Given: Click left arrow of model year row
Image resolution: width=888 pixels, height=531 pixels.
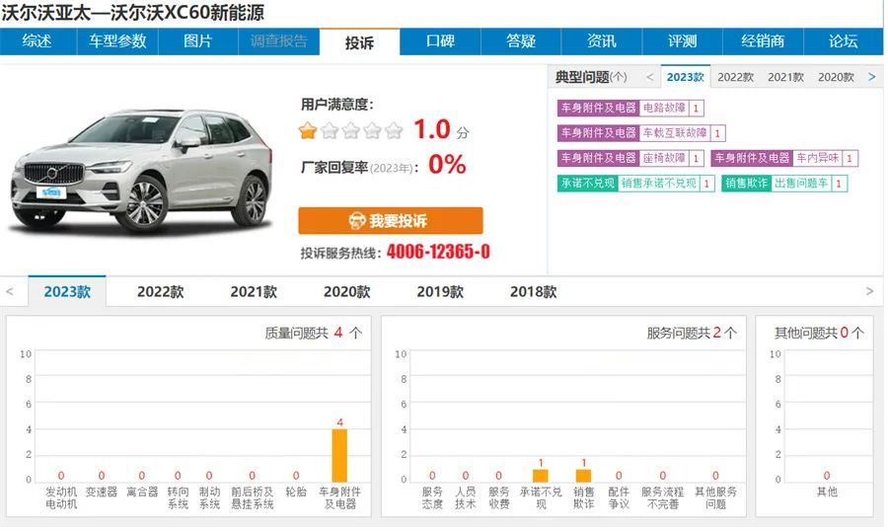Looking at the screenshot, I should (10, 291).
